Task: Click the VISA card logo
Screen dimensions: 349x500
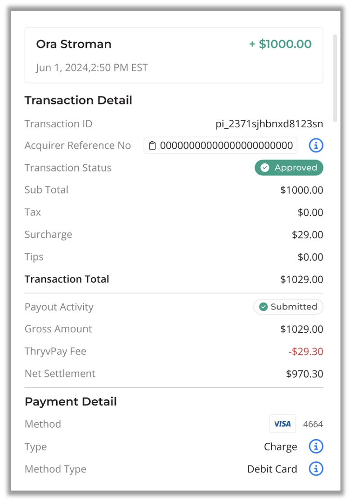Action: click(282, 424)
